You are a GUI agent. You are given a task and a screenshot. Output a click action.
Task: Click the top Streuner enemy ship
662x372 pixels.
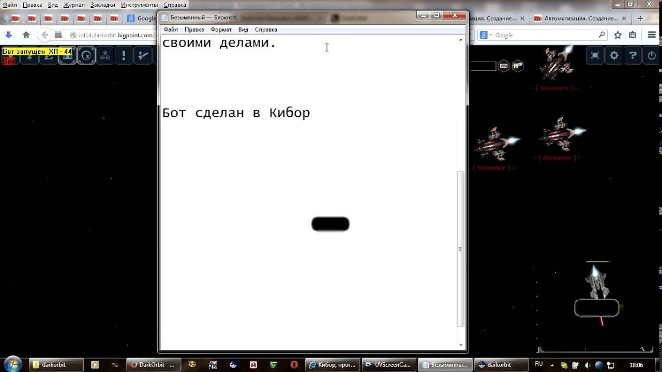556,63
